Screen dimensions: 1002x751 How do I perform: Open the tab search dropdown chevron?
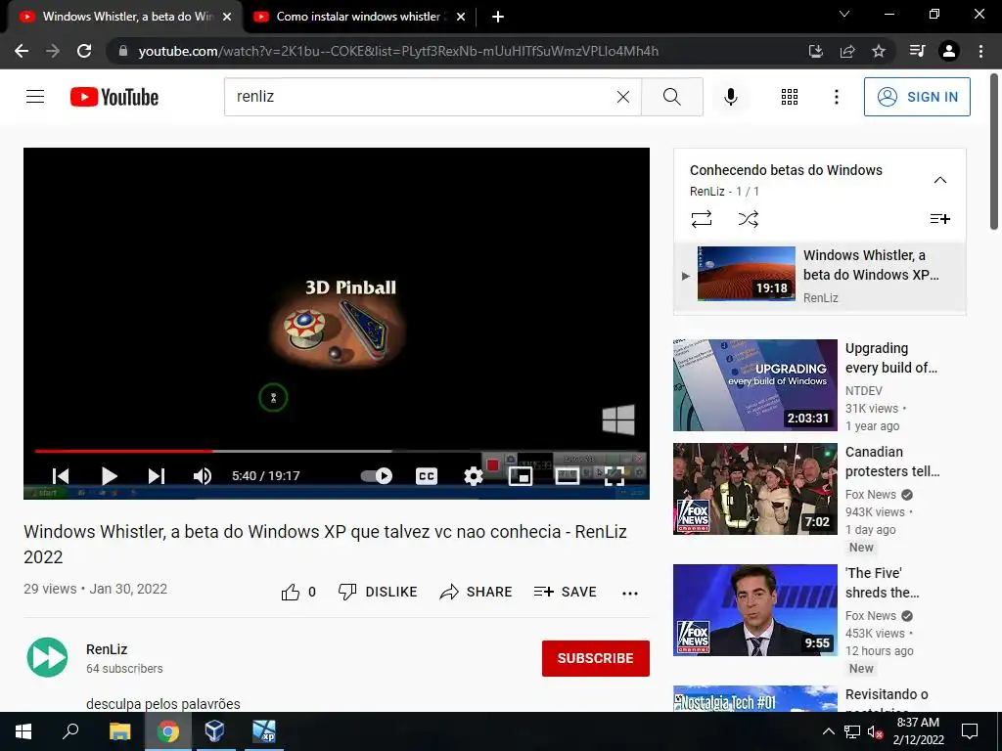pos(844,14)
